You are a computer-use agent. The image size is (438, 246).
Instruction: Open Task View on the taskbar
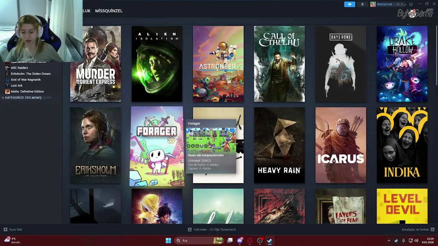tap(230, 241)
